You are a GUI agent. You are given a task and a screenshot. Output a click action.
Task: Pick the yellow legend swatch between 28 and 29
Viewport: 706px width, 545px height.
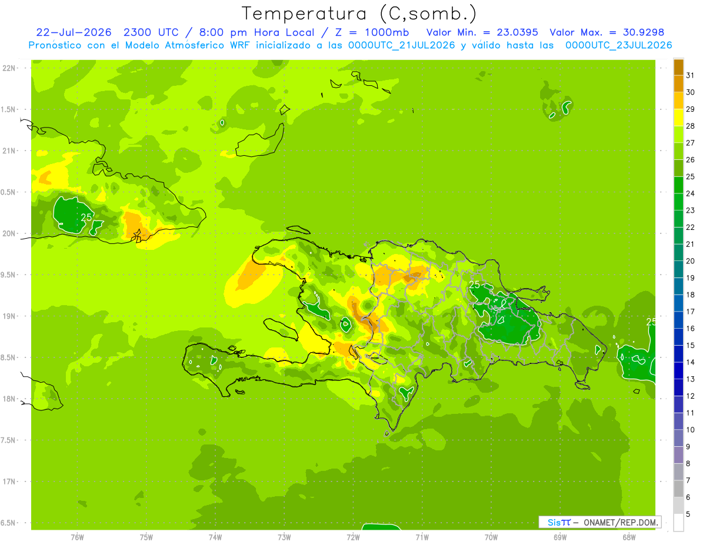pyautogui.click(x=678, y=118)
